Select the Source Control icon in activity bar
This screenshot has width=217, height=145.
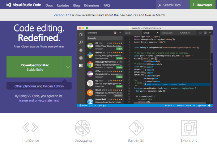point(81,50)
